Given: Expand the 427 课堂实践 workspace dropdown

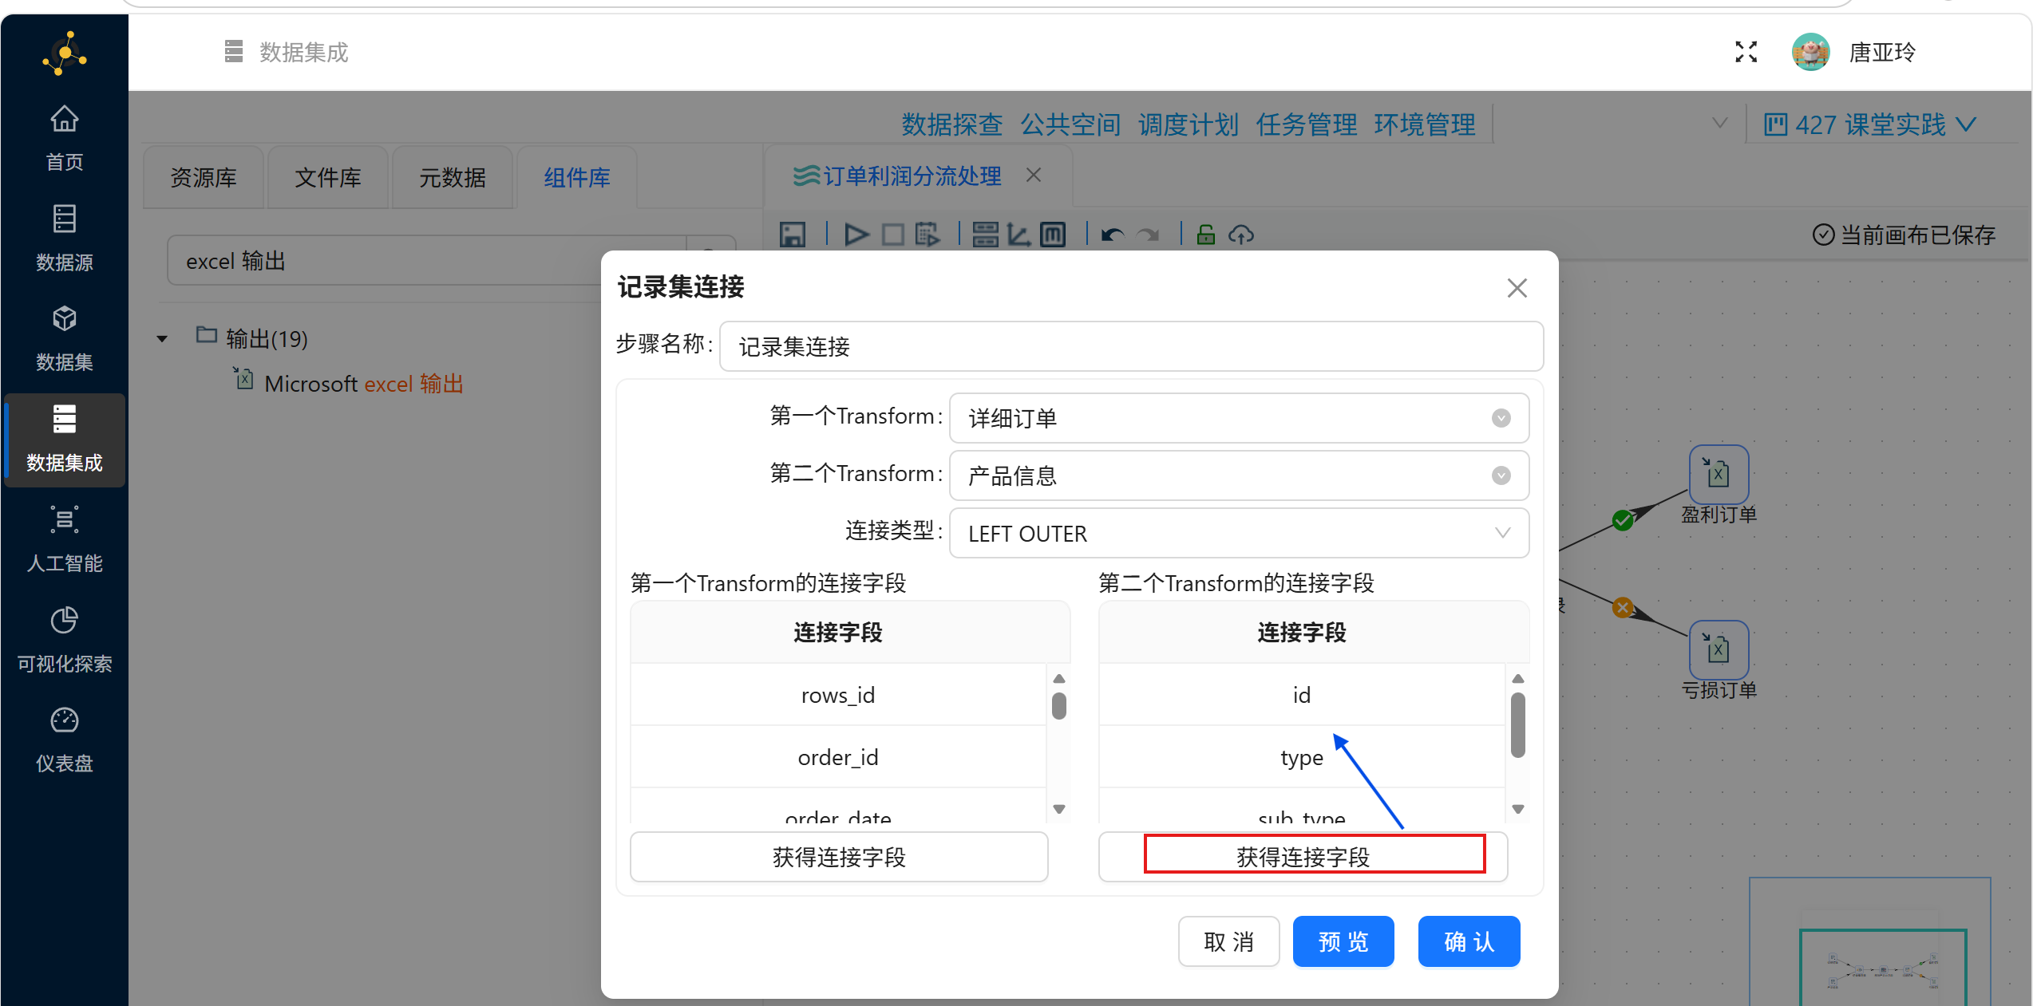Looking at the screenshot, I should pos(1869,124).
